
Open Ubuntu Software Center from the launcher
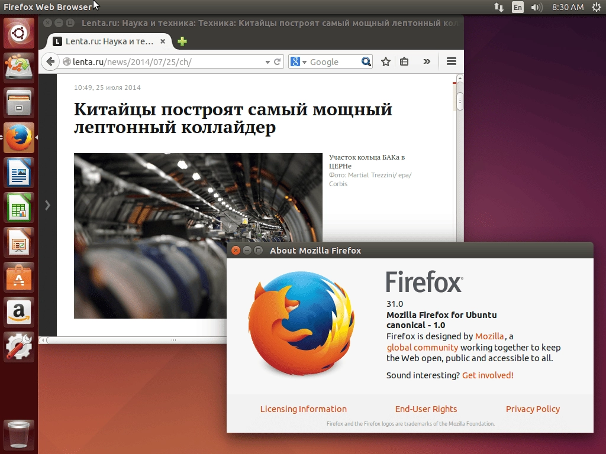coord(19,277)
